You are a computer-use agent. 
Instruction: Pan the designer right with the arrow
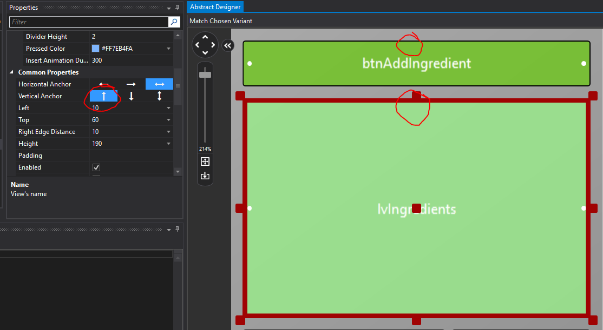[x=213, y=45]
